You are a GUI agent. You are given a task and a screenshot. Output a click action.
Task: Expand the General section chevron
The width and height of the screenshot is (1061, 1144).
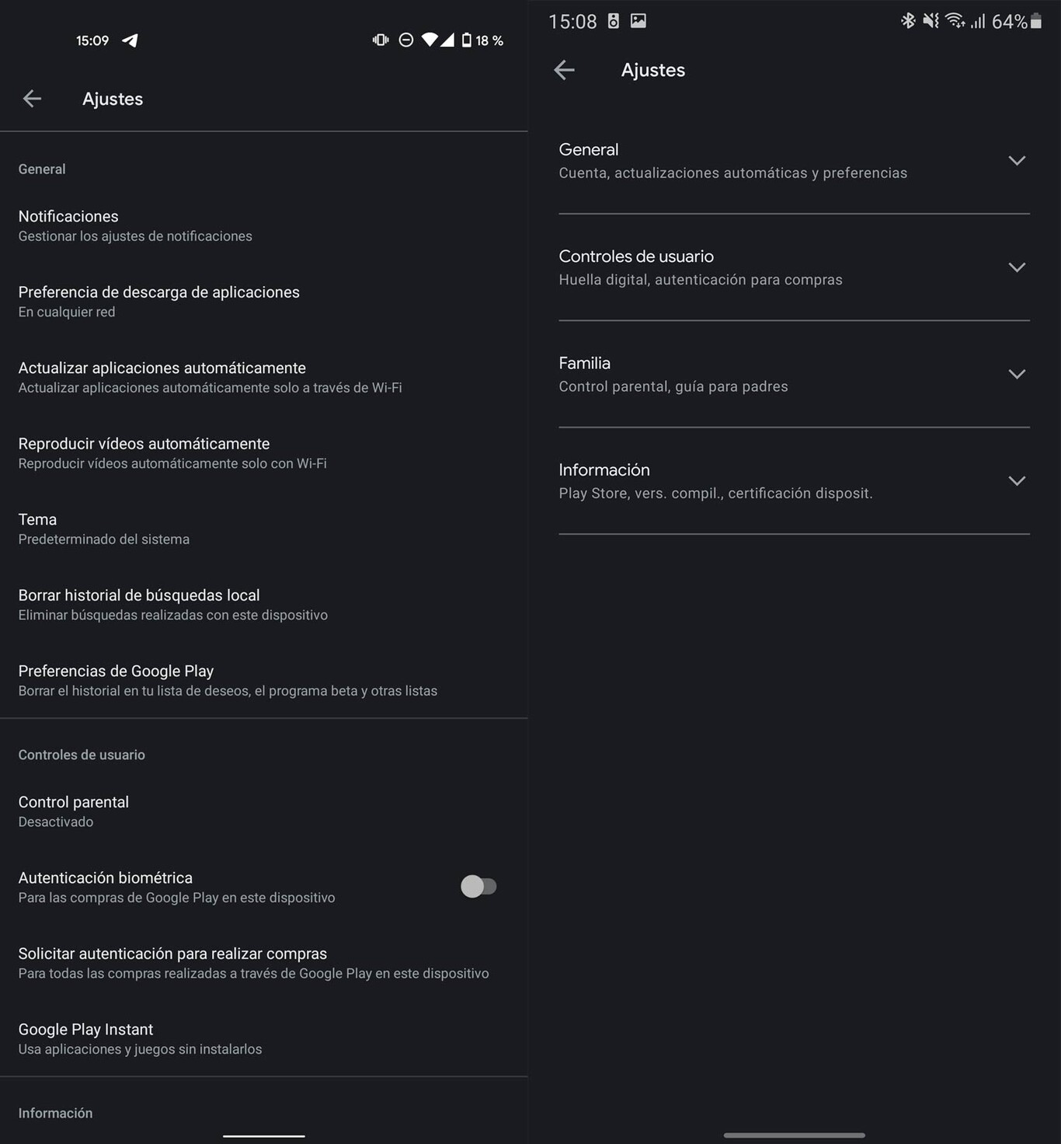[1017, 161]
